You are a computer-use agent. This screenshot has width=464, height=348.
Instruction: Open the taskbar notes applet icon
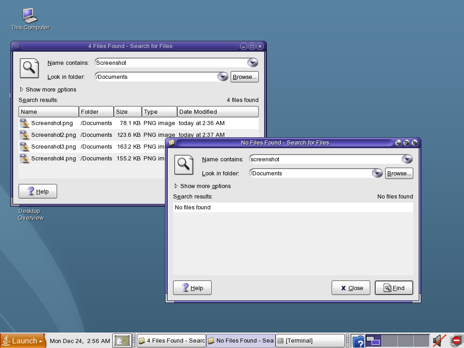pyautogui.click(x=122, y=341)
